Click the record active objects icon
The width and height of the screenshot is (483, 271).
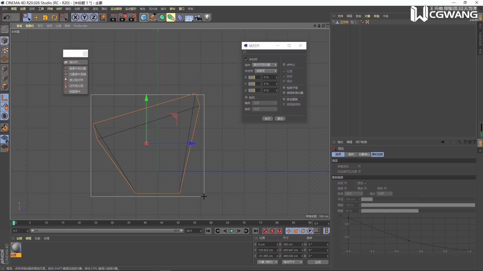click(x=265, y=231)
